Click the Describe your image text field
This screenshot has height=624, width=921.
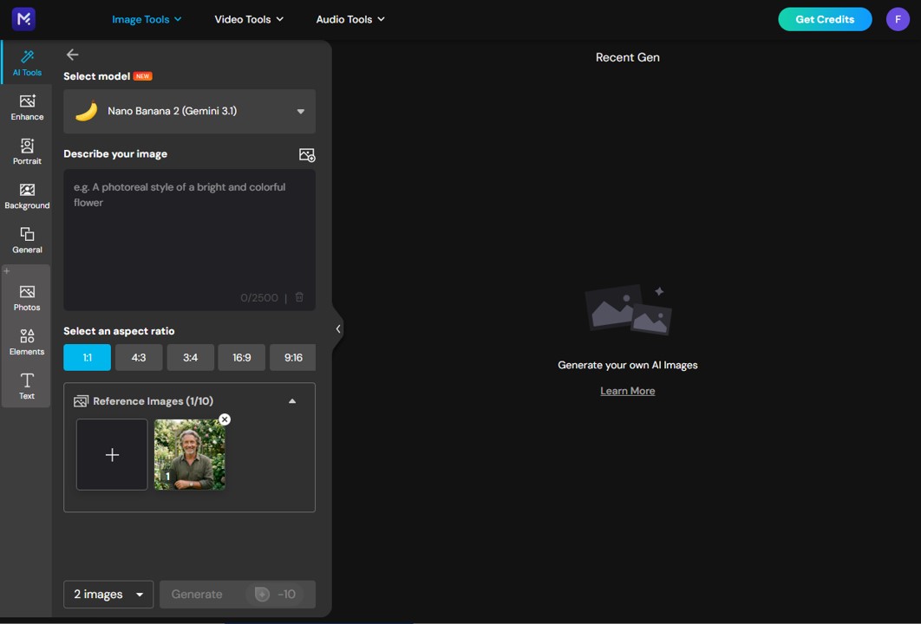tap(189, 239)
